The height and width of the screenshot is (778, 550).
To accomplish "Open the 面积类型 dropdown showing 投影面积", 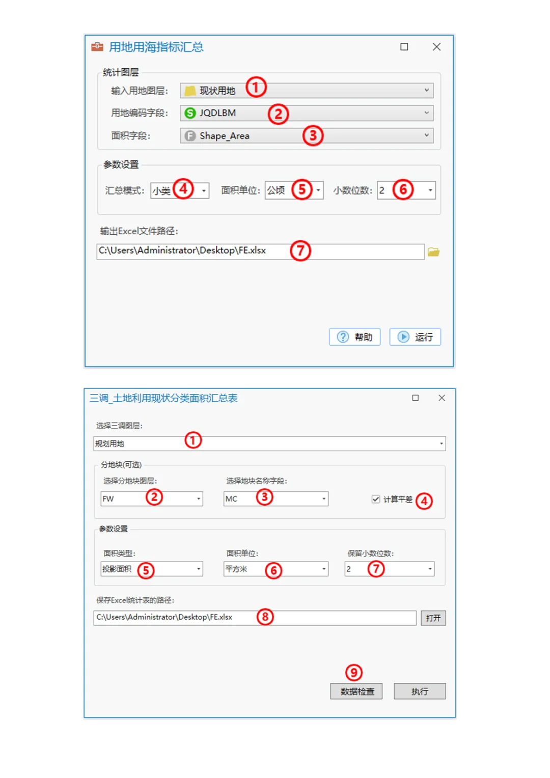I will coord(198,569).
